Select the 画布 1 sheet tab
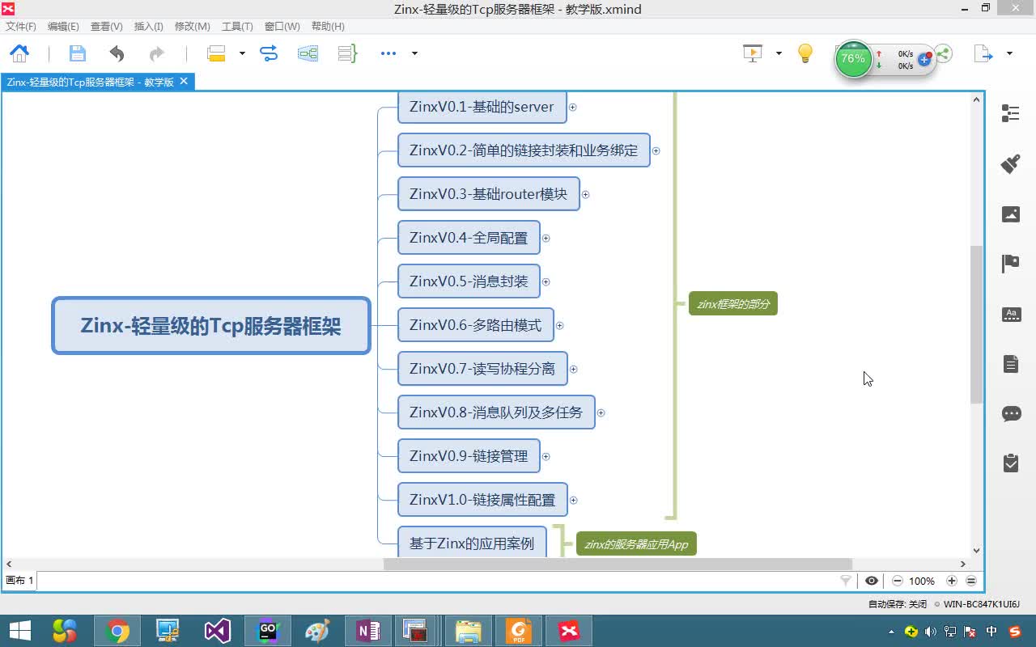The width and height of the screenshot is (1036, 647). (20, 581)
